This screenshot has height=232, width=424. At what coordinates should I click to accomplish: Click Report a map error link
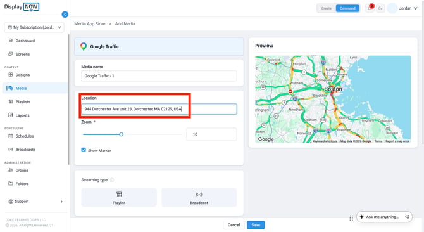click(x=397, y=141)
